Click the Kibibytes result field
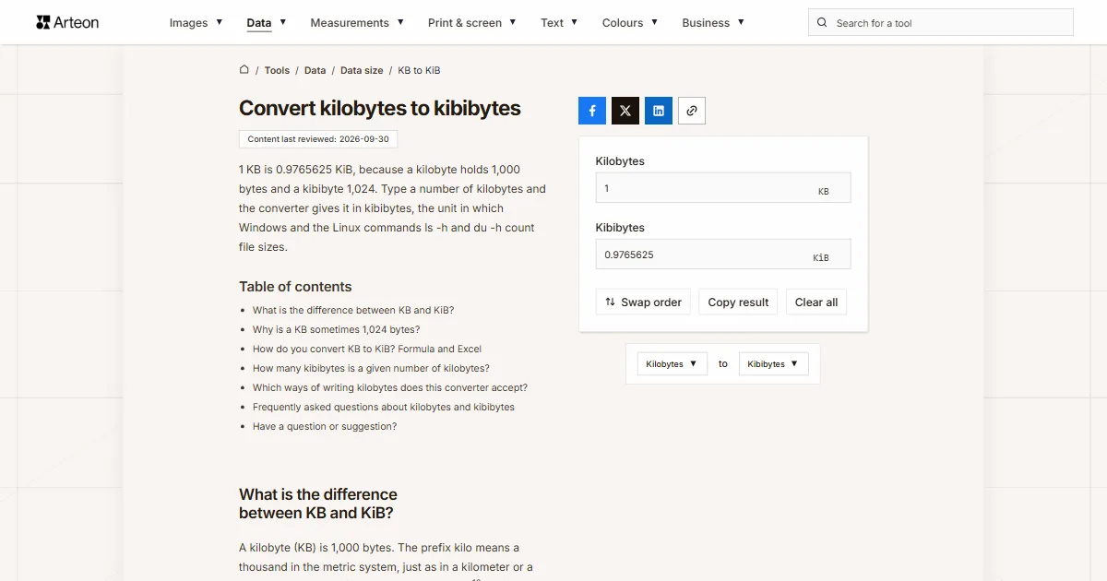Screen dimensions: 1107x581 tap(723, 255)
